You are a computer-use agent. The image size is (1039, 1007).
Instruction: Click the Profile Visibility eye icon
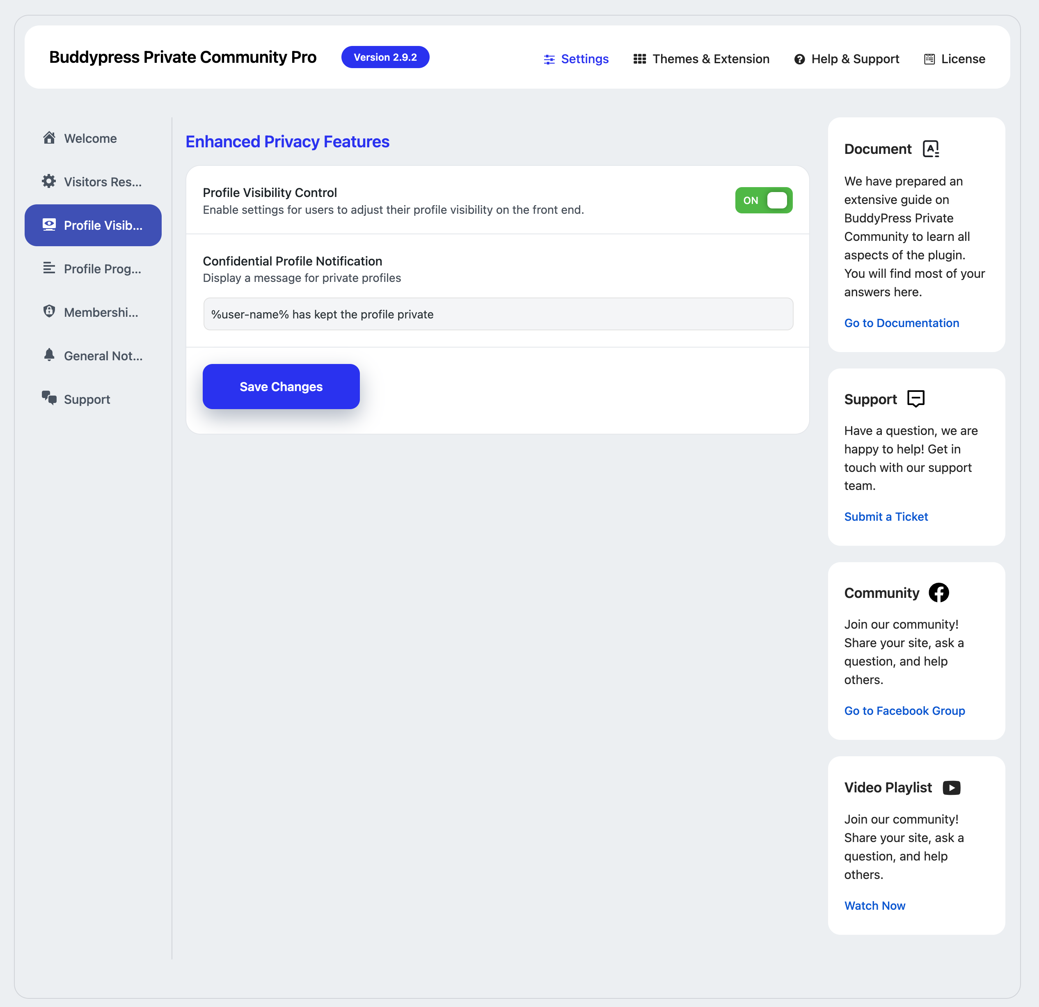click(49, 225)
